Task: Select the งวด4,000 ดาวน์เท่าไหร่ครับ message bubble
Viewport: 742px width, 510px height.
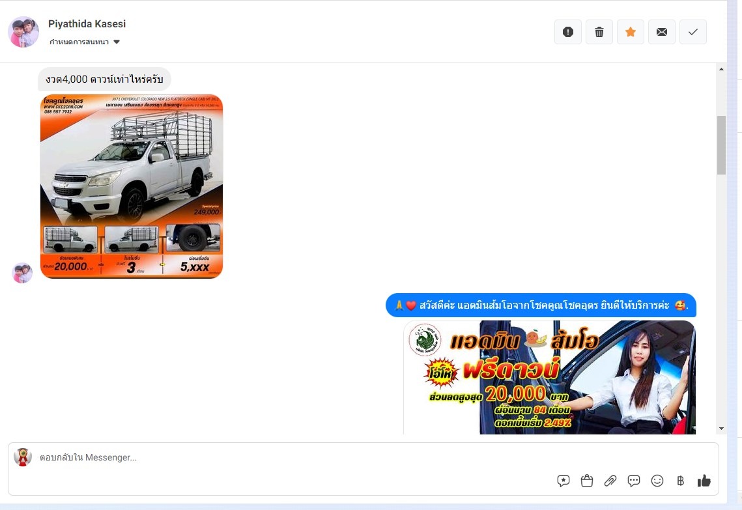Action: (104, 79)
